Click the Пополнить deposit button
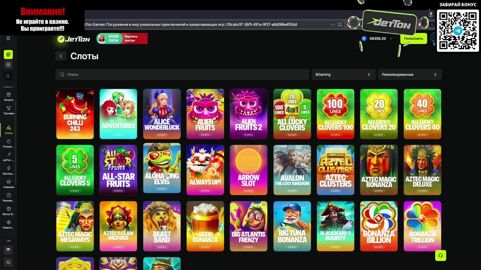 pyautogui.click(x=413, y=39)
